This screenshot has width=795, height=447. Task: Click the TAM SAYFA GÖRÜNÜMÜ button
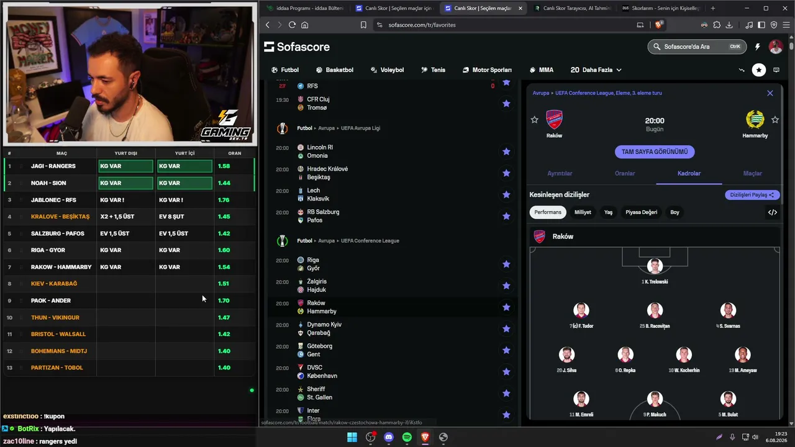click(x=655, y=152)
